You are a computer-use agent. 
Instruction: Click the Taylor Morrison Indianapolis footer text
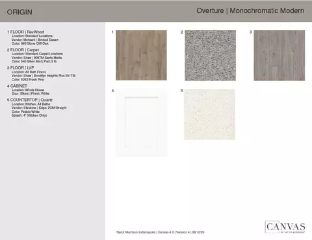161,232
